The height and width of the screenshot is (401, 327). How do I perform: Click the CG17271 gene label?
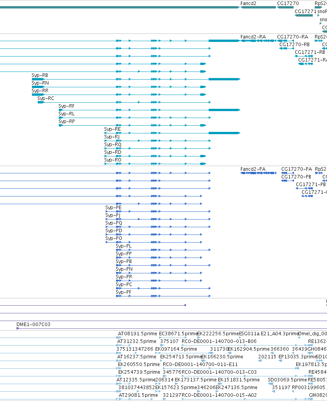pyautogui.click(x=305, y=11)
